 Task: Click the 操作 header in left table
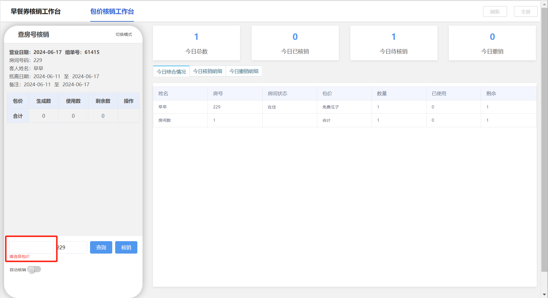coord(129,101)
